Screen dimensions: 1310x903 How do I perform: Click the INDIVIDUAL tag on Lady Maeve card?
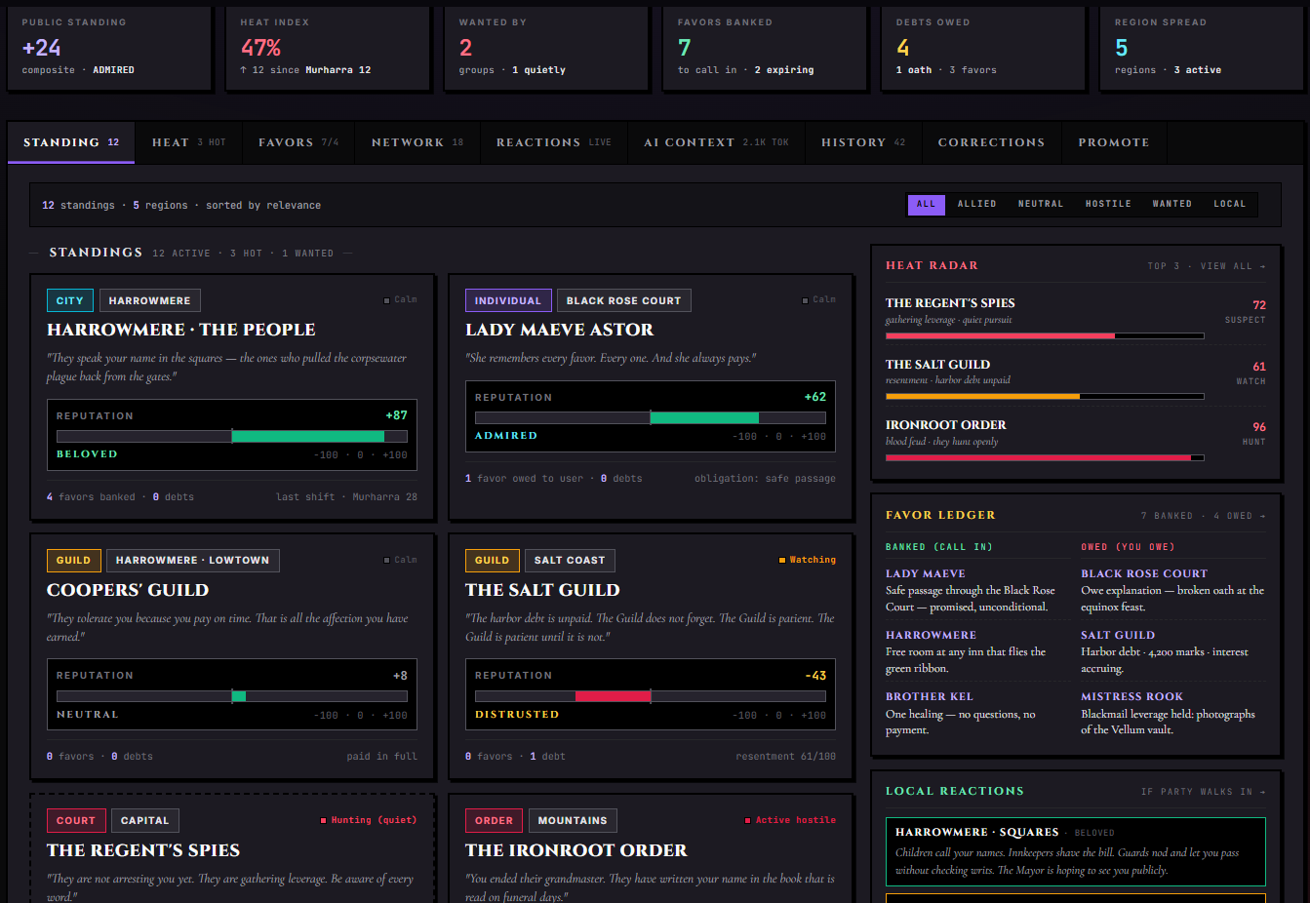(508, 300)
